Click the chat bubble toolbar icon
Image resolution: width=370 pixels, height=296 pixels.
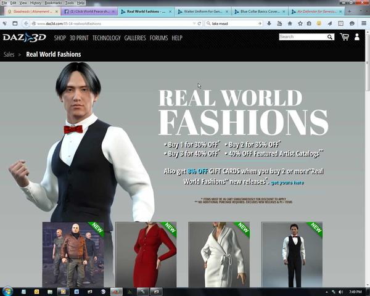click(352, 23)
